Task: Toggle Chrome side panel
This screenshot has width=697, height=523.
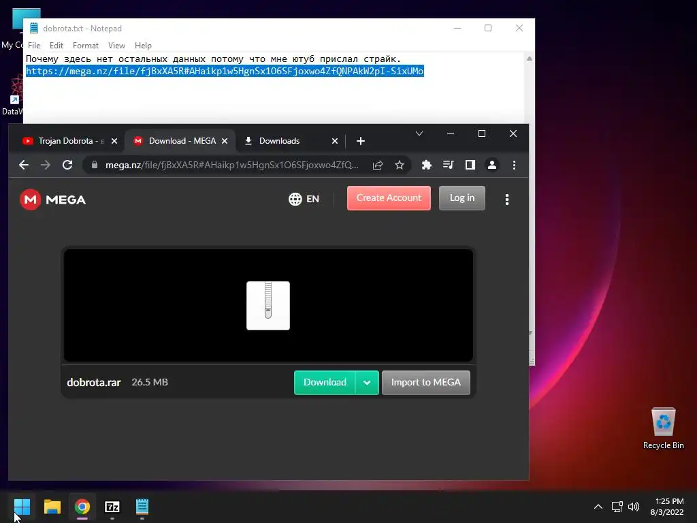Action: click(x=470, y=165)
